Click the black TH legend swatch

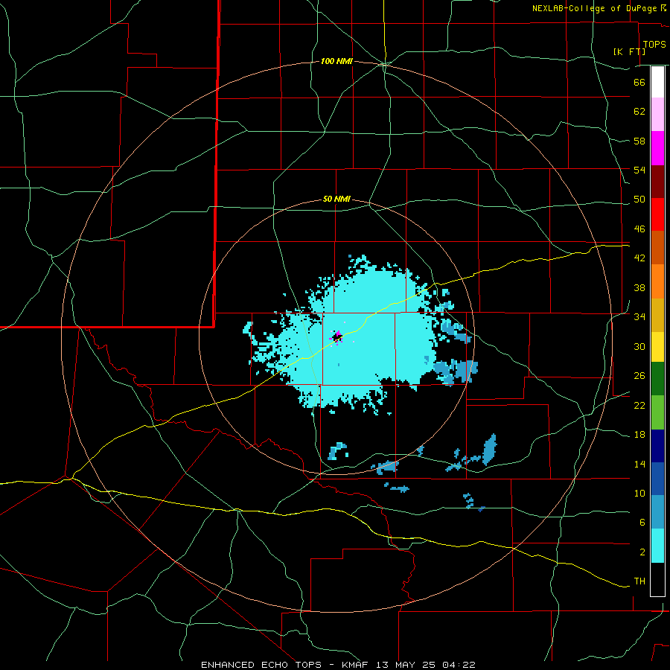(x=657, y=579)
